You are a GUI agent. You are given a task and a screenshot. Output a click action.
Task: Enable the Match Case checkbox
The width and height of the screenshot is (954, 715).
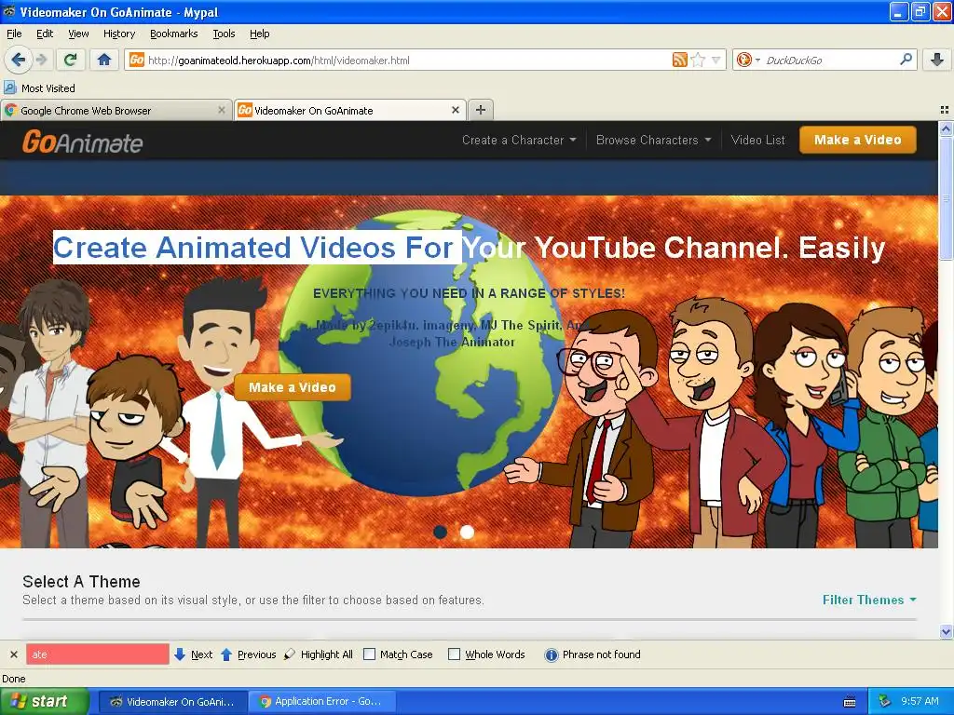(x=369, y=654)
